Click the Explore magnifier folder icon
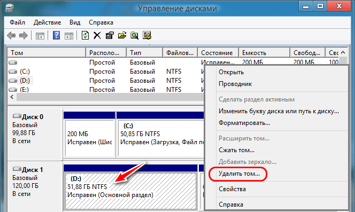355x212 pixels. (x=134, y=36)
